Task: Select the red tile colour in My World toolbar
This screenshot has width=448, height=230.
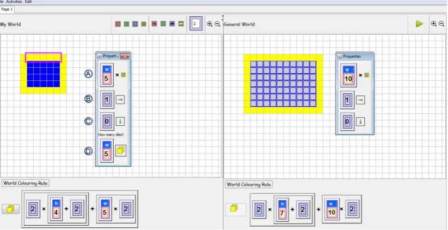Action: (118, 24)
